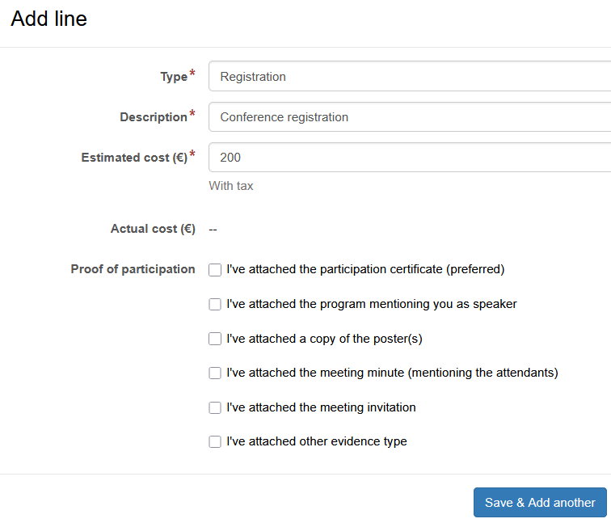611x523 pixels.
Task: Open the Type field showing Registration
Action: [409, 77]
